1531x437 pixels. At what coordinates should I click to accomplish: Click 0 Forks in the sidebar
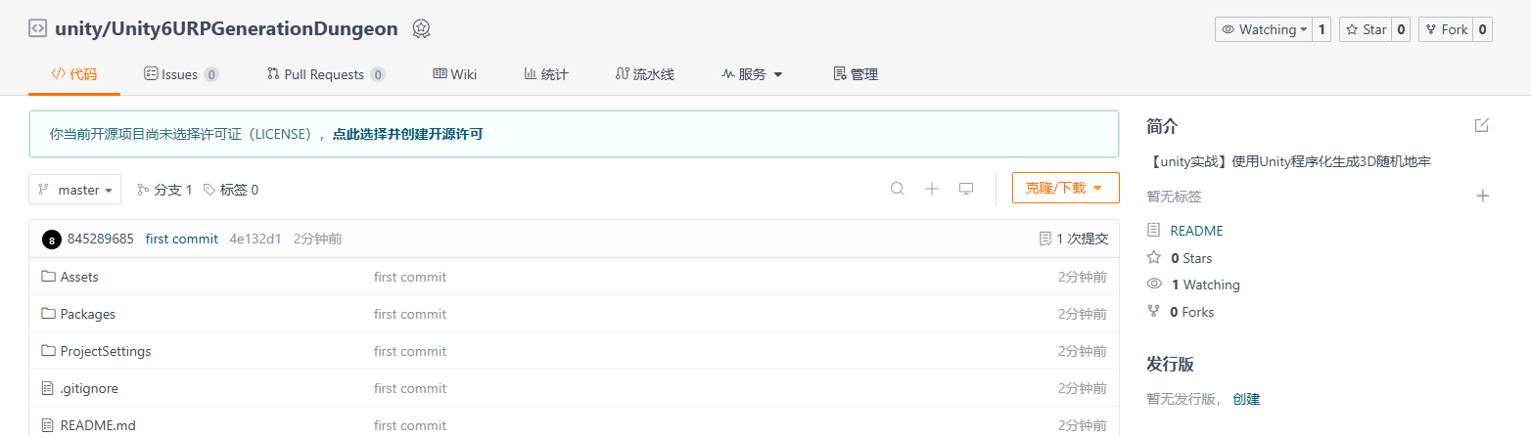click(x=1192, y=312)
